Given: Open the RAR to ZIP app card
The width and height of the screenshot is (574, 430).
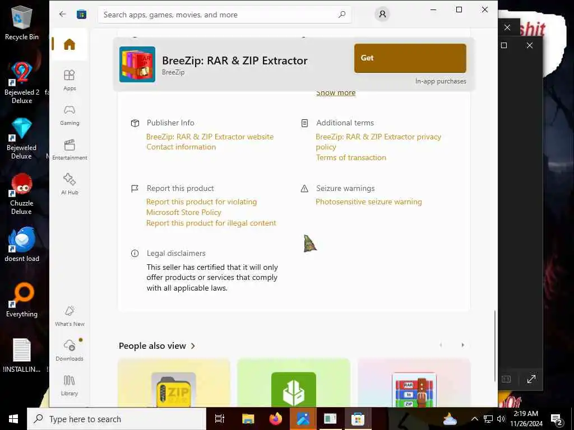Looking at the screenshot, I should click(414, 383).
